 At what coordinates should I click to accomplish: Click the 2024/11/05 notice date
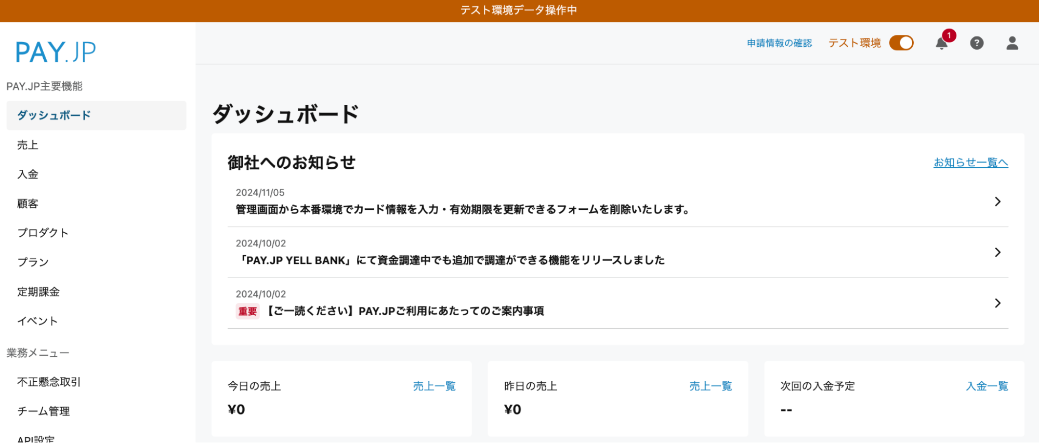(x=260, y=193)
